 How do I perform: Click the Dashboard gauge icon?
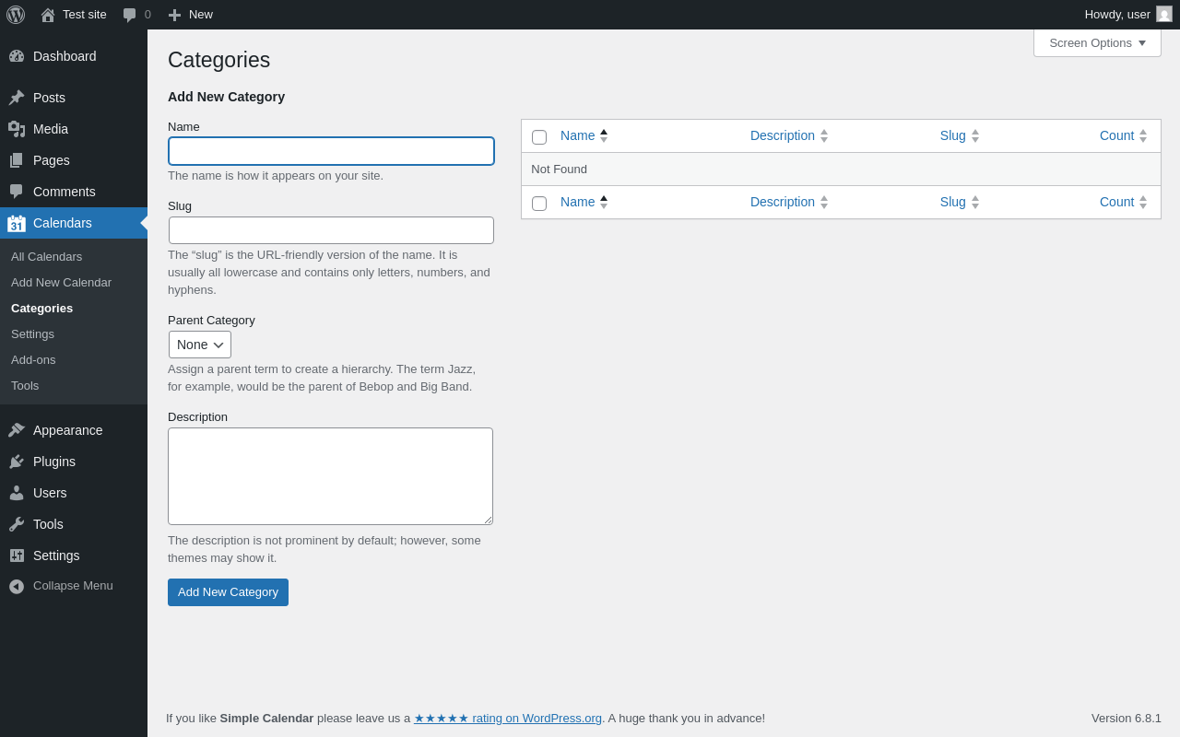click(x=17, y=56)
